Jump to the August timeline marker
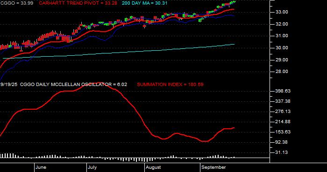The height and width of the screenshot is (172, 327). [153, 167]
